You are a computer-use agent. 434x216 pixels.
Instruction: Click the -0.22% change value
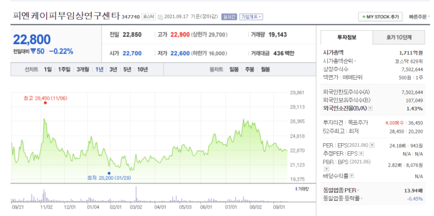tap(61, 51)
